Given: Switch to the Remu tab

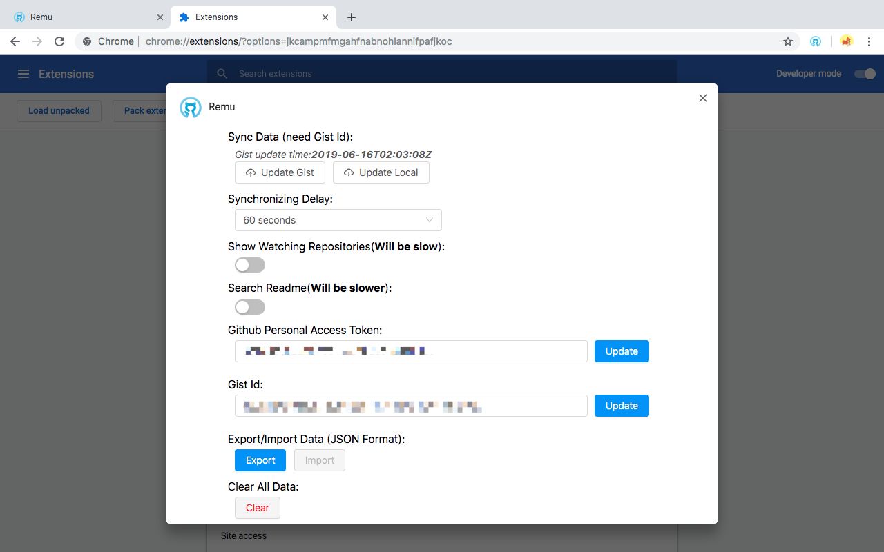Looking at the screenshot, I should coord(87,17).
